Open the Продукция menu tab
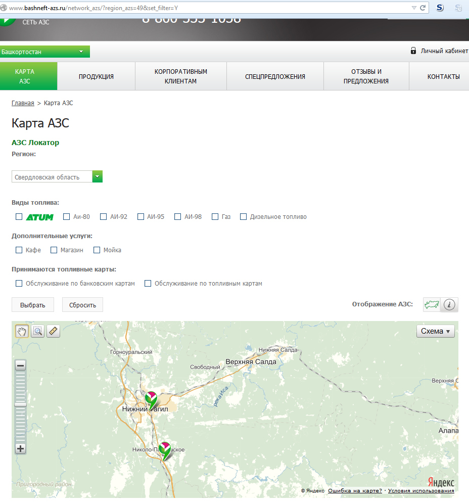469x503 pixels. tap(96, 77)
